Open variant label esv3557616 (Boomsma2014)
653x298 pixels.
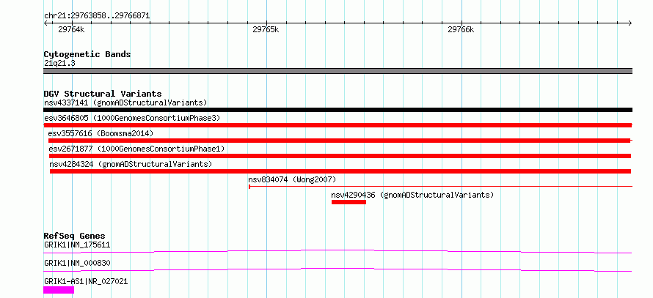click(101, 133)
